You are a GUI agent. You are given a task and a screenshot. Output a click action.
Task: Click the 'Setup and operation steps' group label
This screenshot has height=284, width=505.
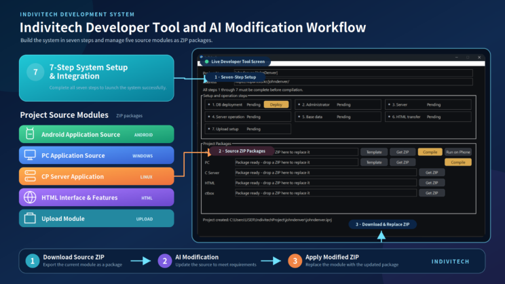coord(225,96)
